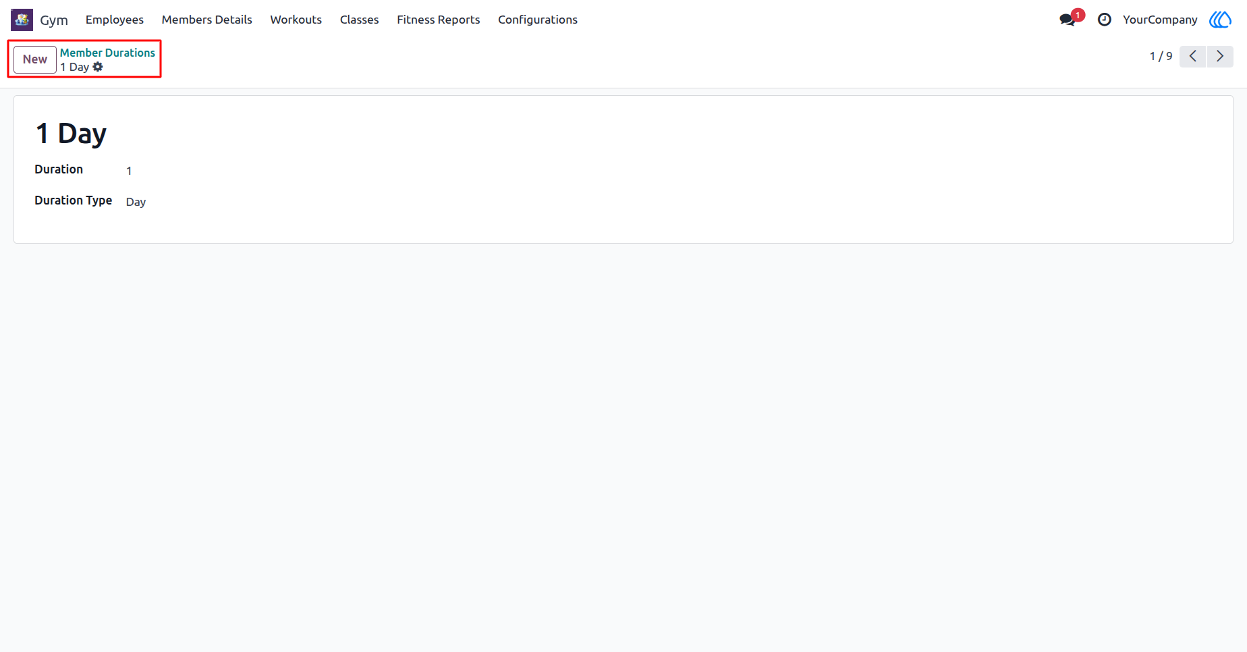Go to the previous record arrow
Viewport: 1247px width, 652px height.
click(1192, 56)
